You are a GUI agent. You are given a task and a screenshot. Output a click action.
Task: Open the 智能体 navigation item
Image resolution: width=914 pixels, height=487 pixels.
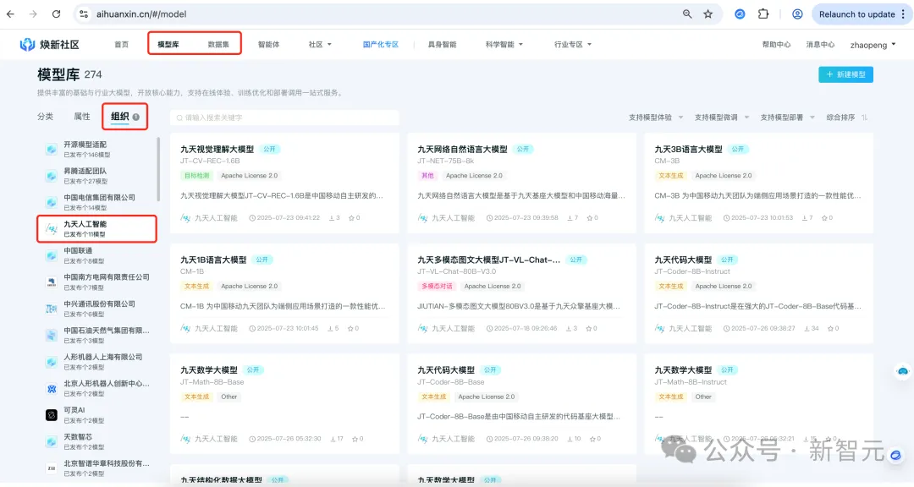[269, 44]
